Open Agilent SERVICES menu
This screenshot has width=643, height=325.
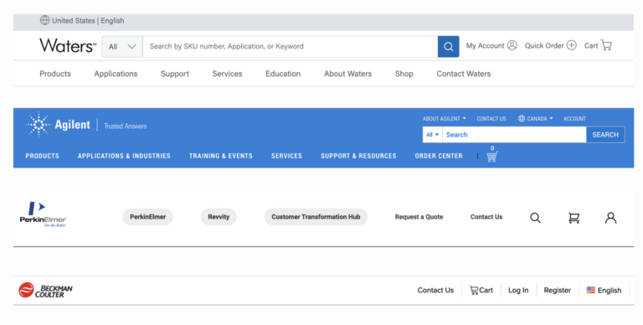click(286, 156)
